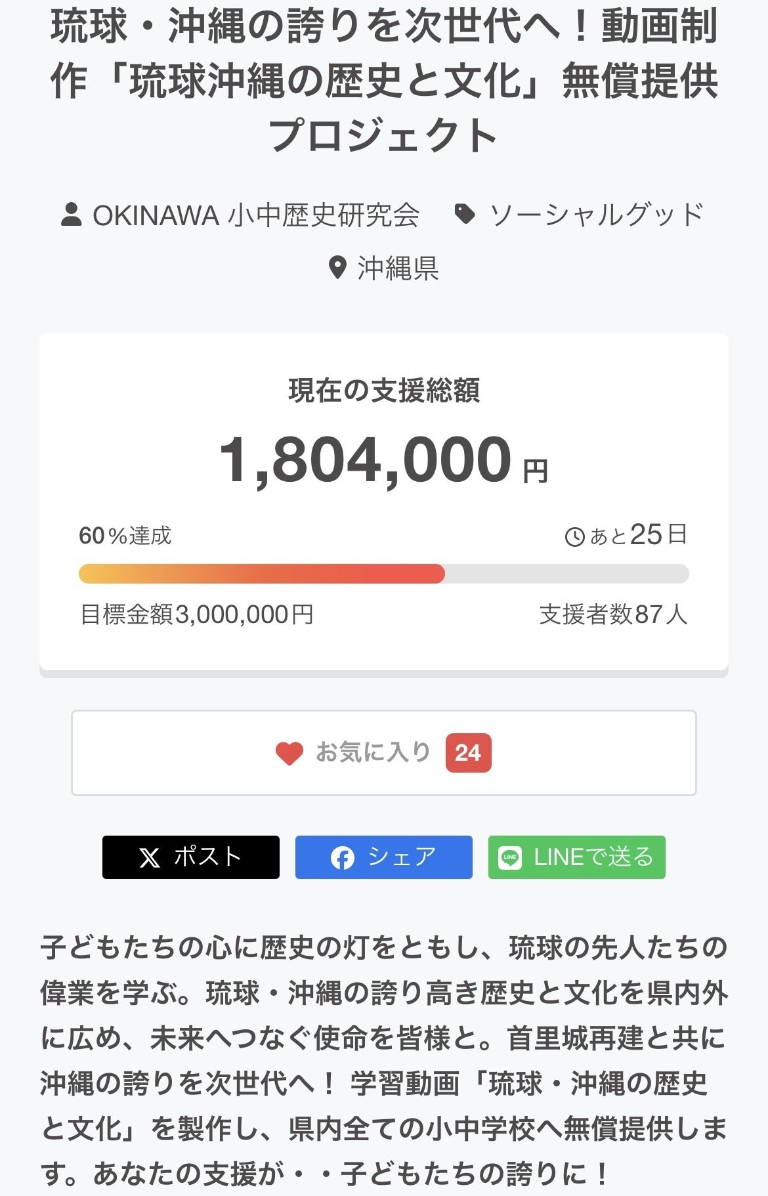The height and width of the screenshot is (1196, 768).
Task: Click the 支援者数87人 supporter count
Action: pos(613,614)
